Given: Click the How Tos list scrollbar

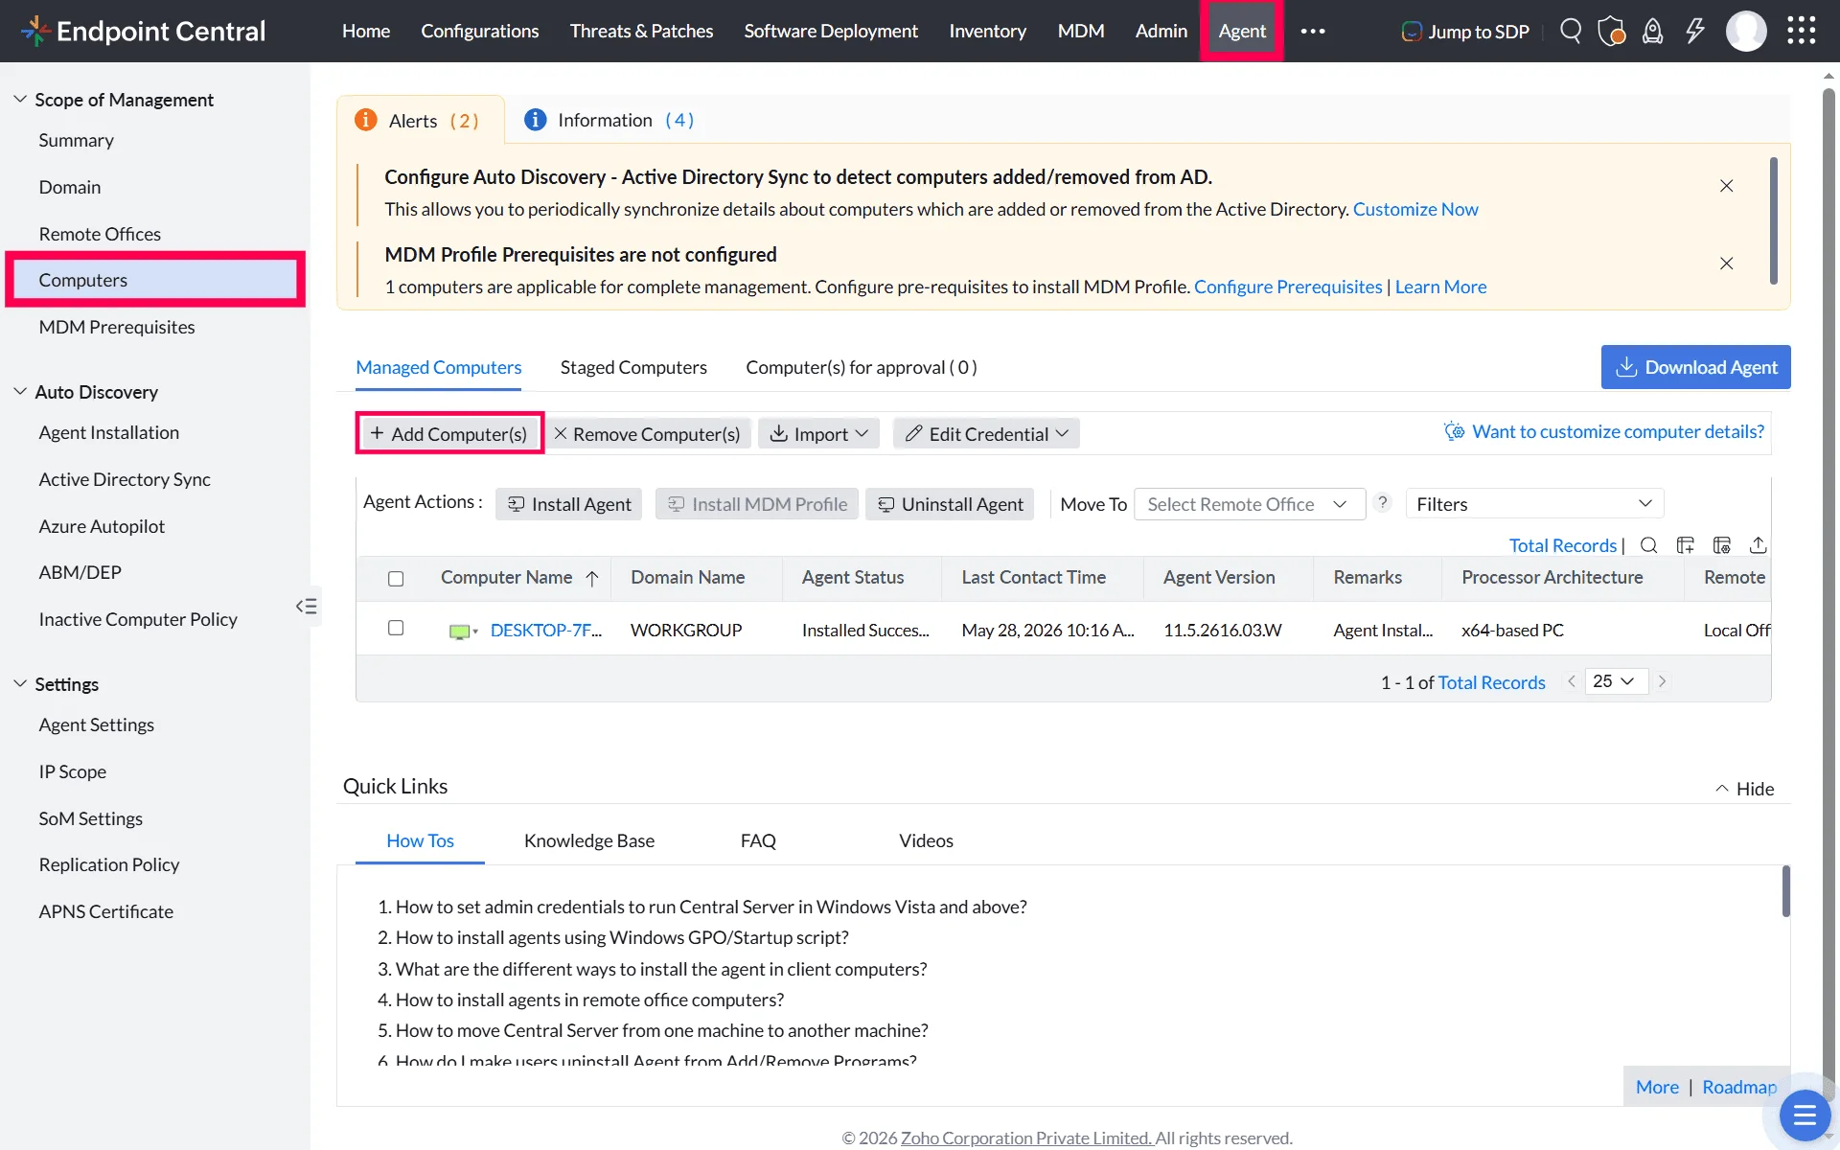Looking at the screenshot, I should (x=1786, y=891).
